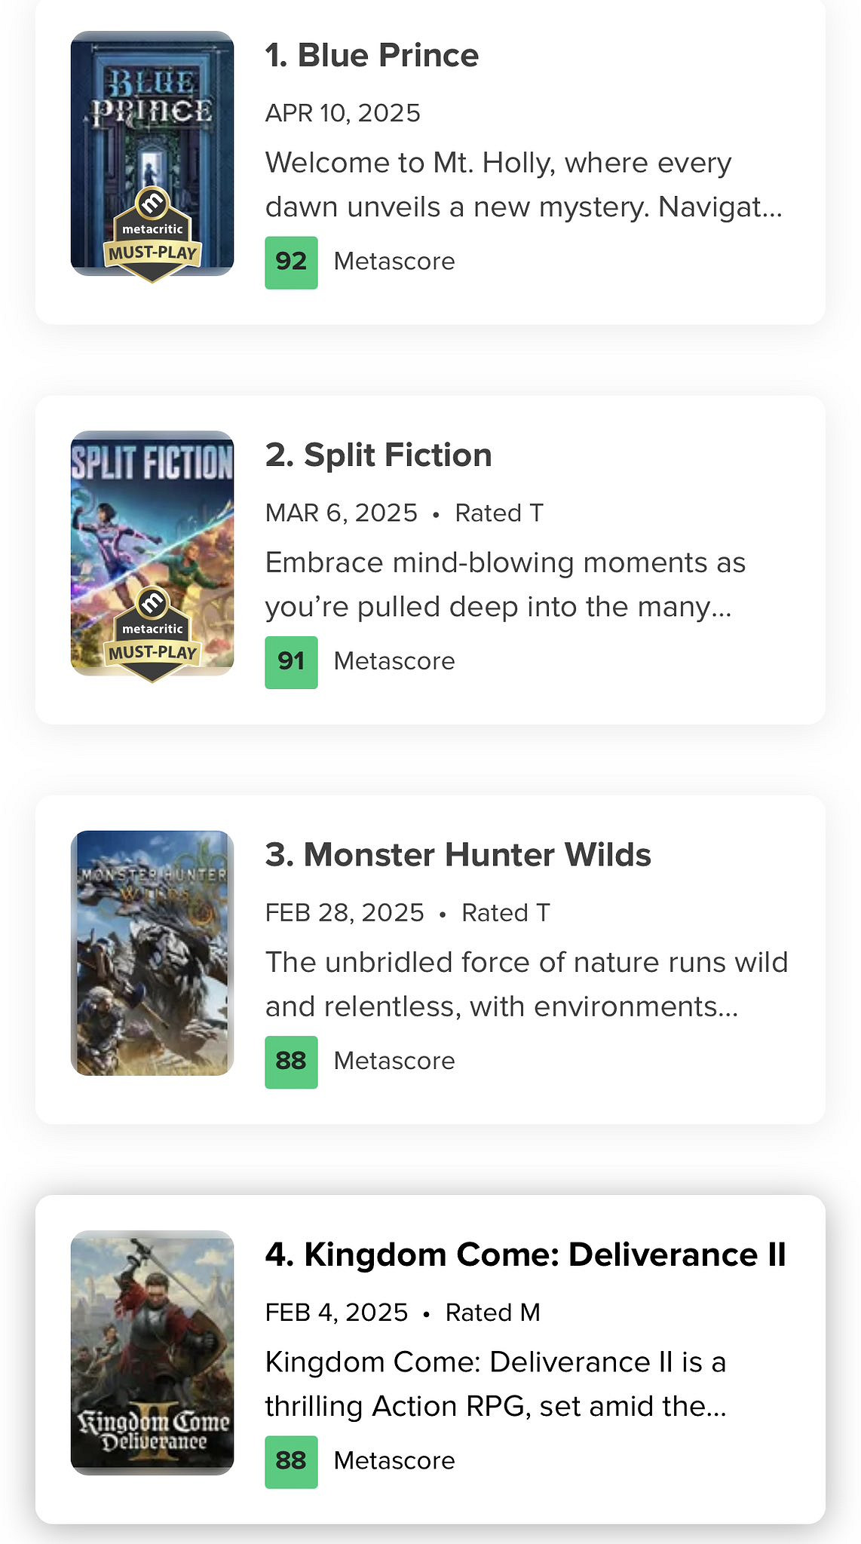Viewport: 861px width, 1544px height.
Task: Open the Monster Hunter Wilds cover image
Action: click(152, 953)
